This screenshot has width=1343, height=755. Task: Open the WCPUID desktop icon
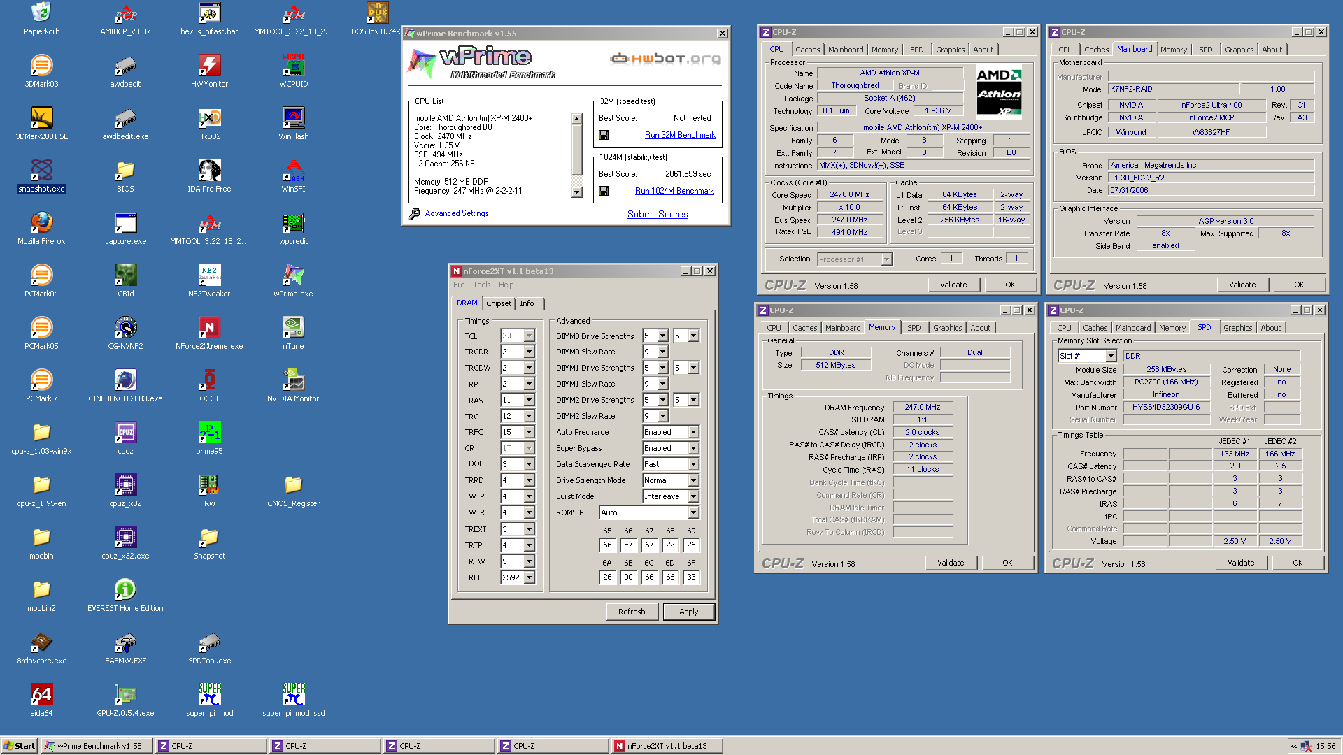(293, 71)
